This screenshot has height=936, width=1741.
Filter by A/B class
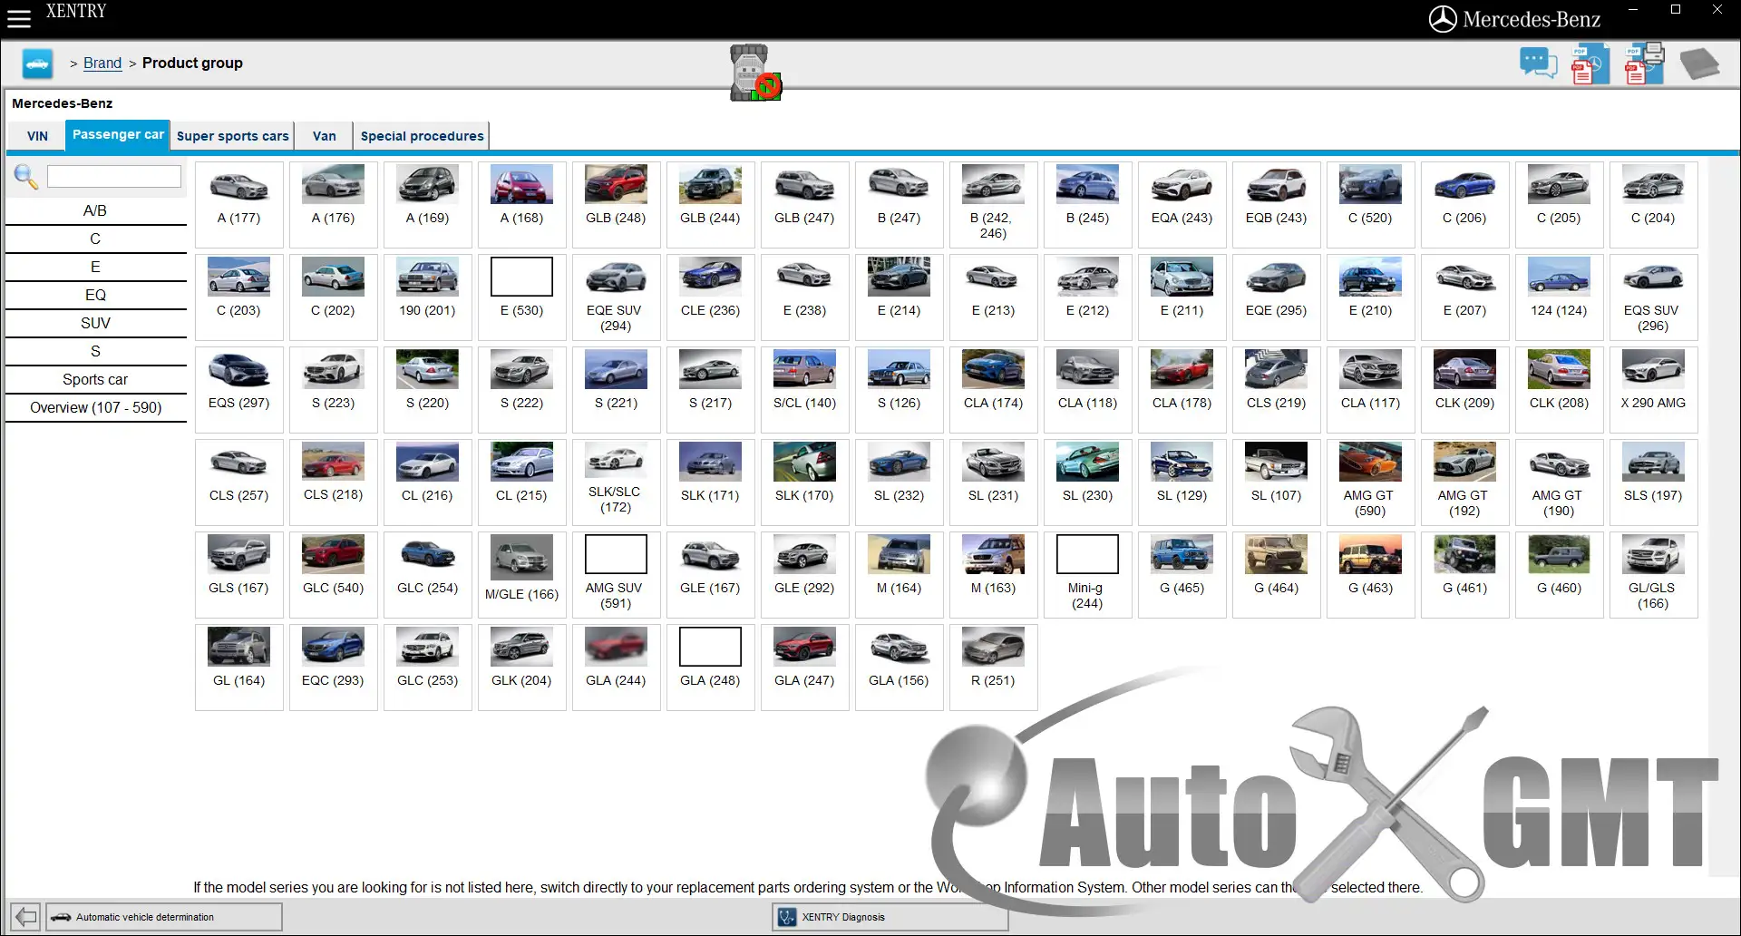point(95,210)
